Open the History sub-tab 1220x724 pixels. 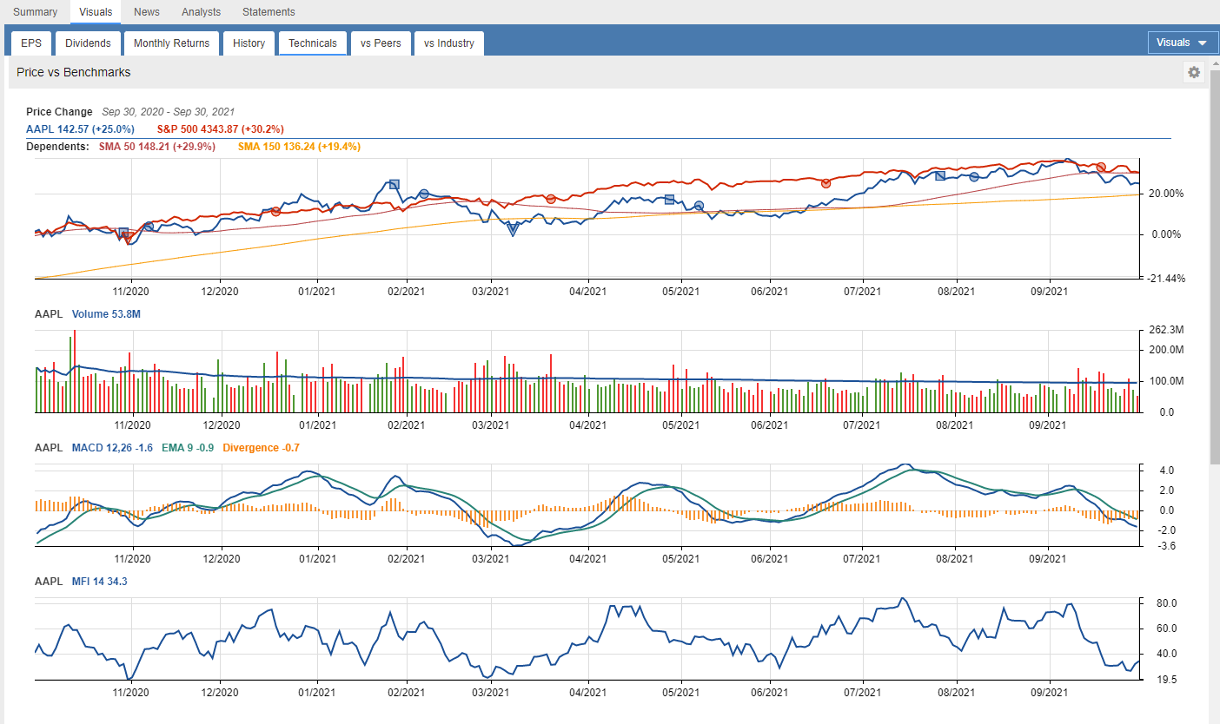tap(249, 43)
